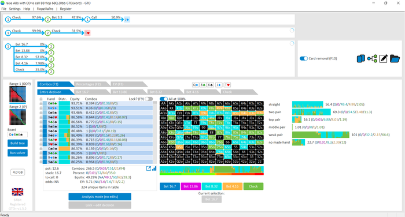Click the Run solver button

click(x=17, y=153)
